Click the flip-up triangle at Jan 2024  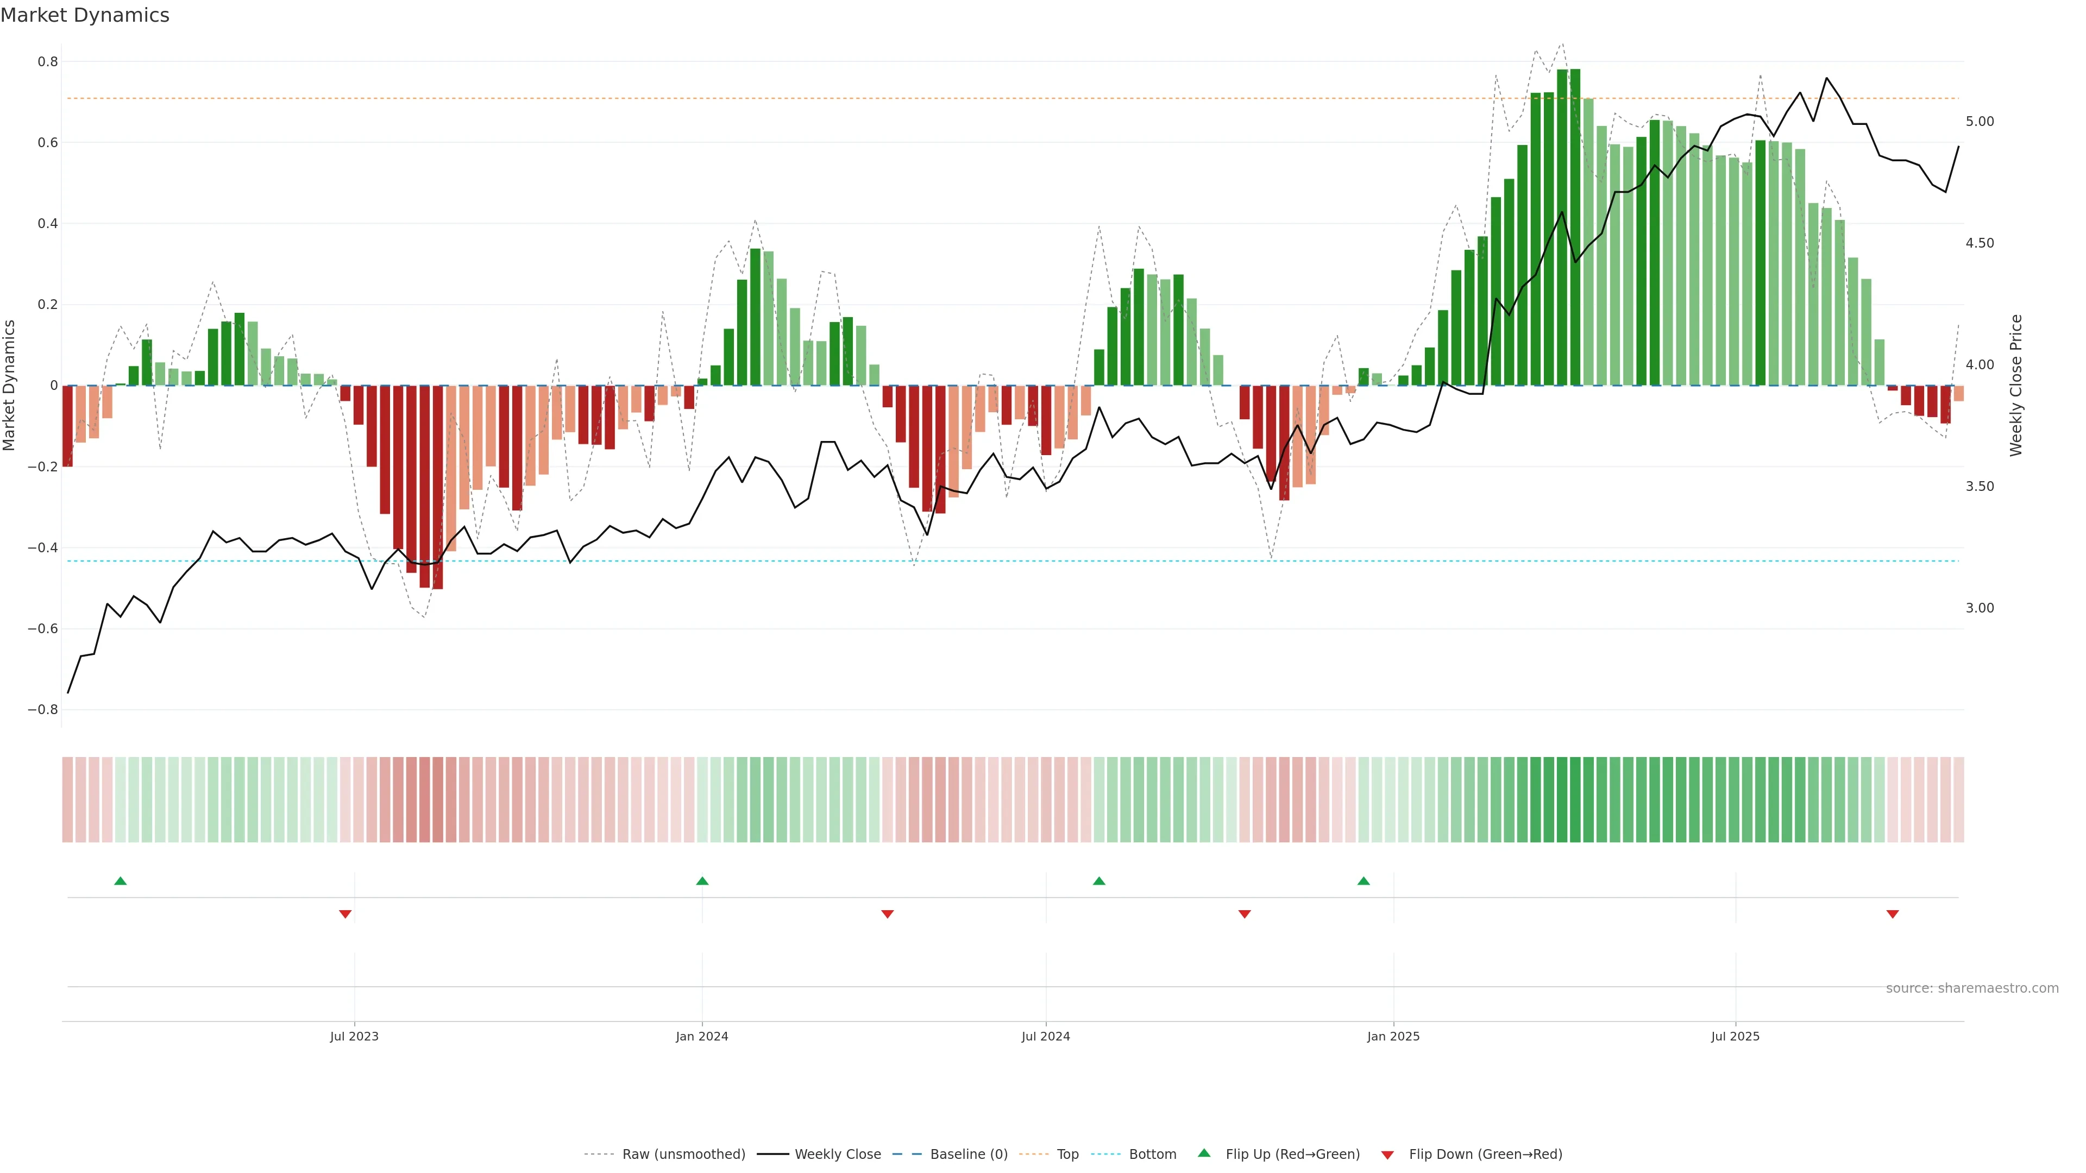702,881
